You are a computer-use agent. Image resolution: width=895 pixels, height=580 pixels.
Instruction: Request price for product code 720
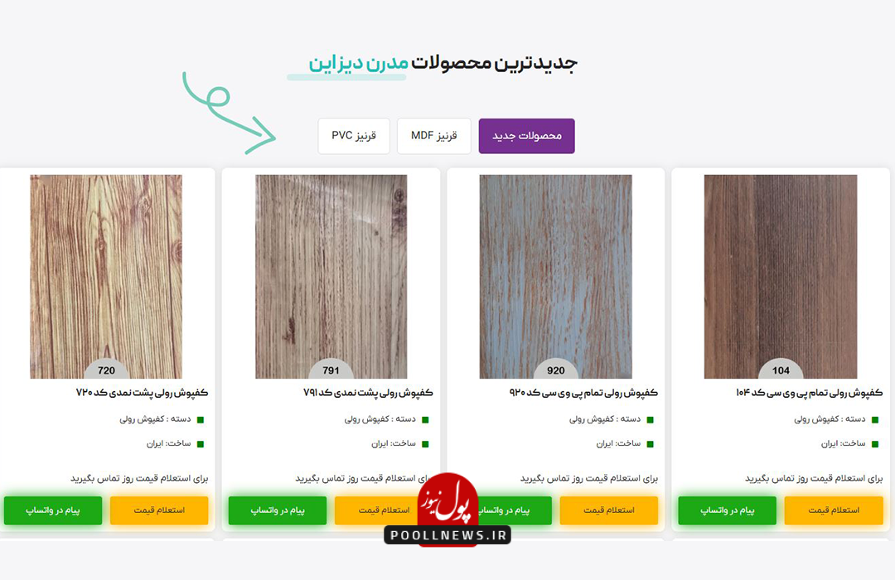159,510
